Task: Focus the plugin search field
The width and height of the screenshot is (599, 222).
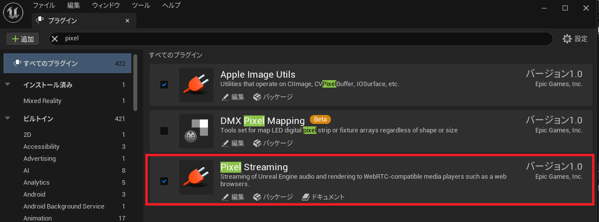Action: [300, 38]
